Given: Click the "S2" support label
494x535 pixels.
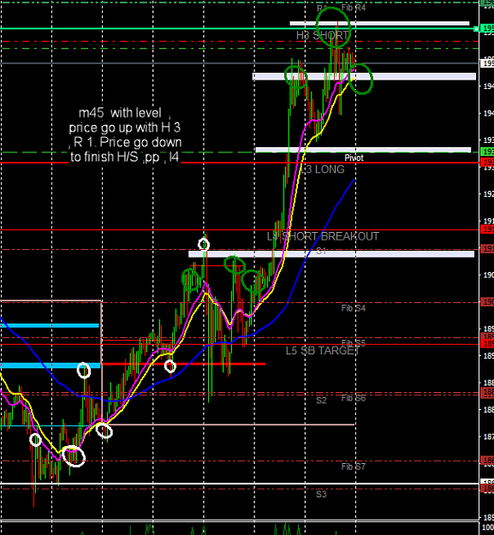Looking at the screenshot, I should pyautogui.click(x=321, y=400).
